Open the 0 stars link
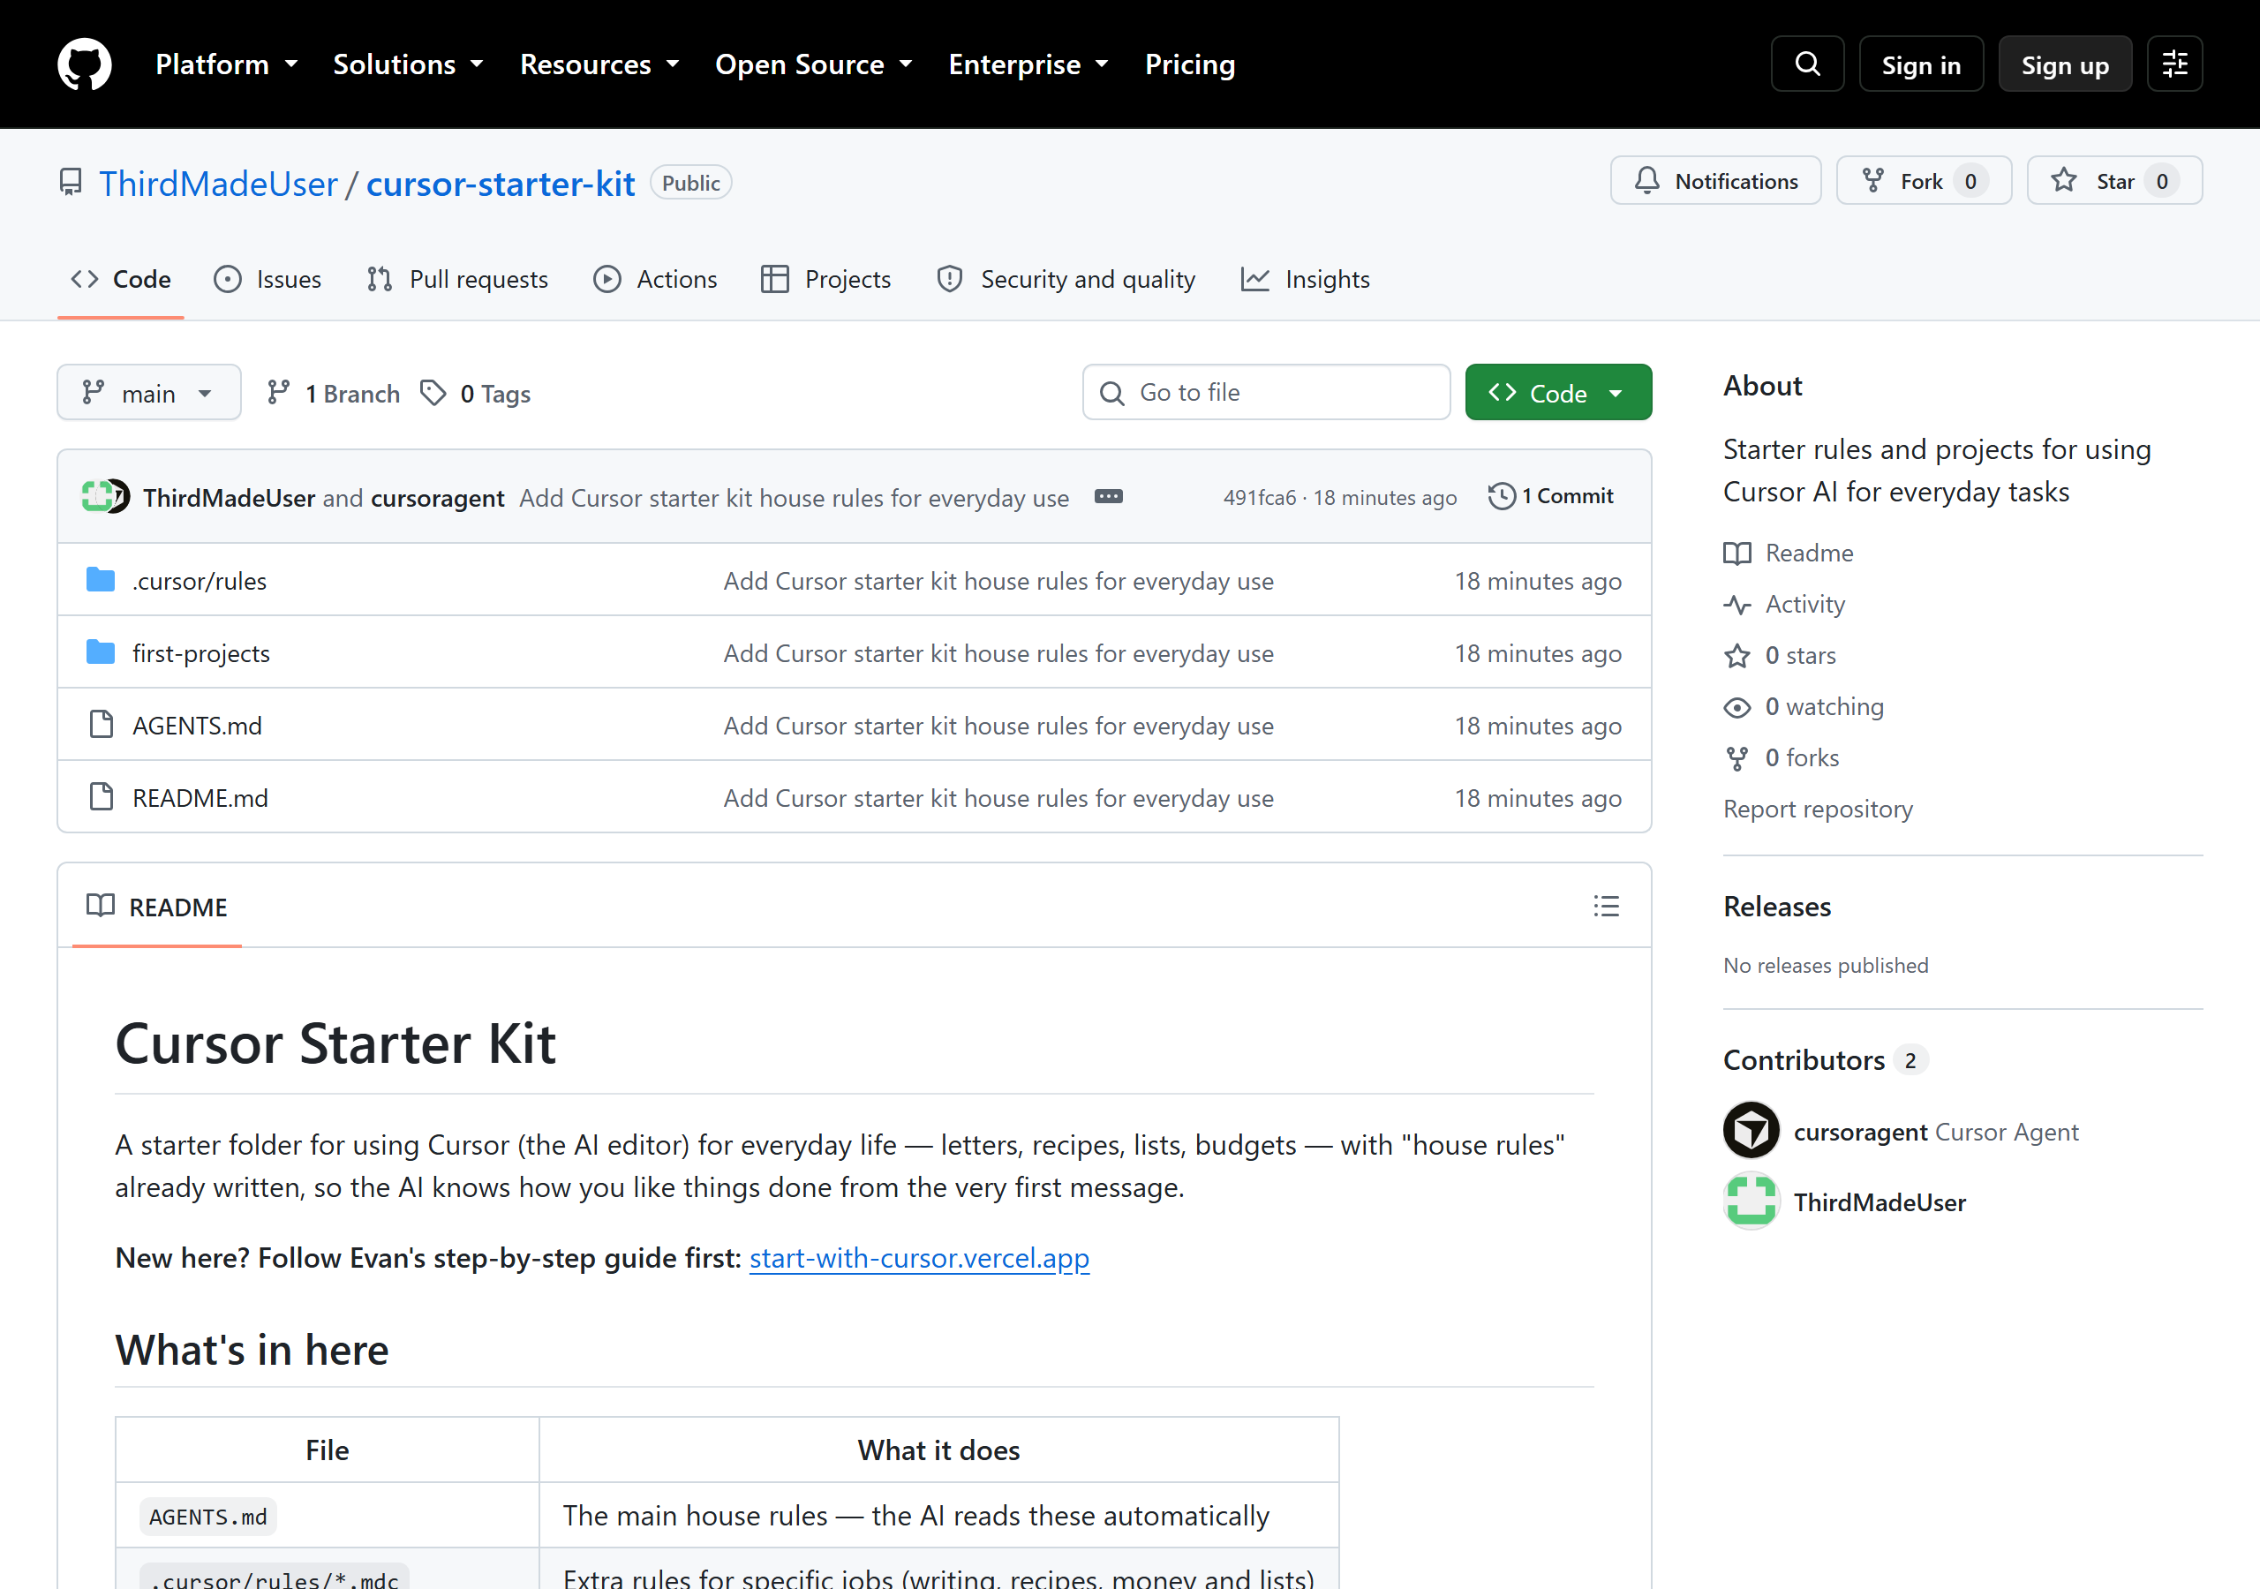 point(1780,655)
